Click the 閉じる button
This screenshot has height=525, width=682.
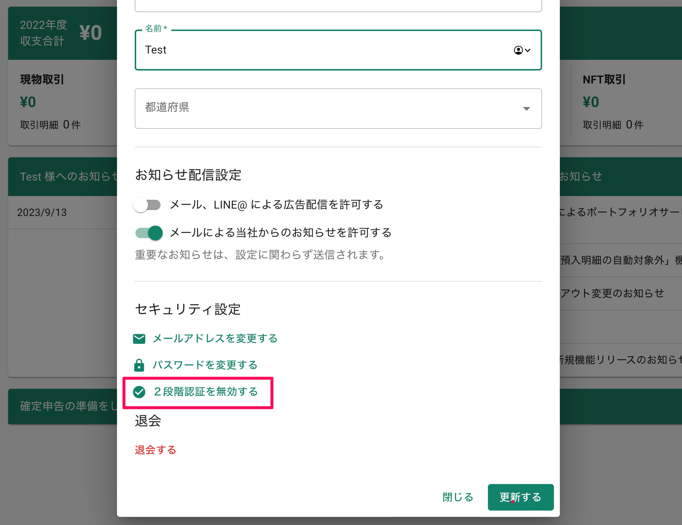457,497
